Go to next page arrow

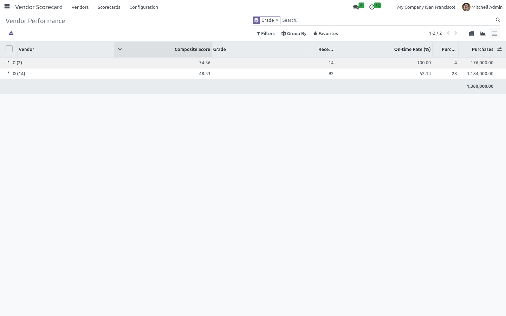[x=456, y=33]
